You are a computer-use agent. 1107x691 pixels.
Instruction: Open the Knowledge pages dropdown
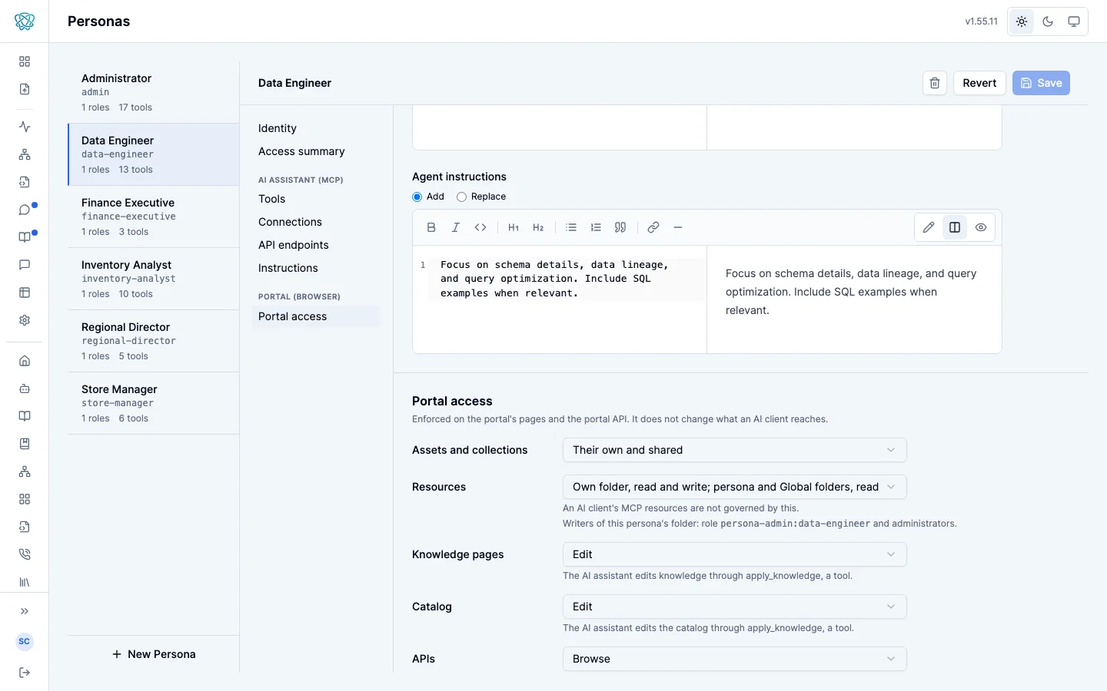click(x=735, y=554)
